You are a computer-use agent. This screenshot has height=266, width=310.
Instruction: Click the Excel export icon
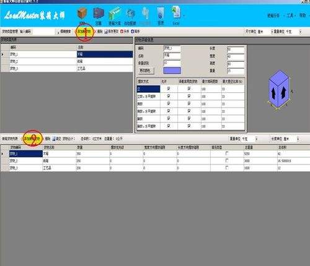click(x=176, y=12)
